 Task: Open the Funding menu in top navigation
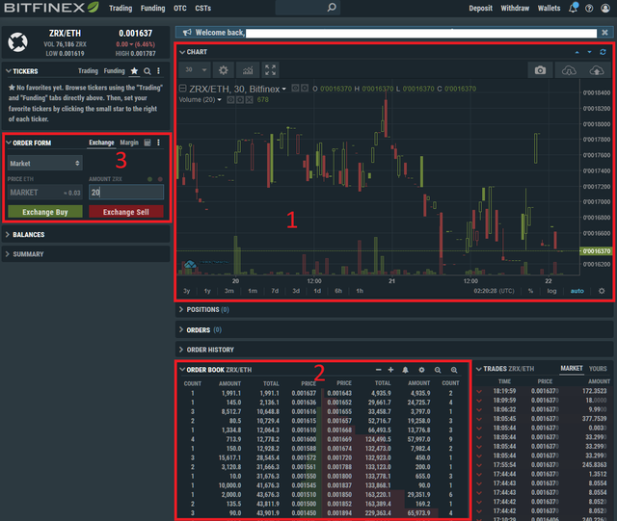[x=154, y=8]
